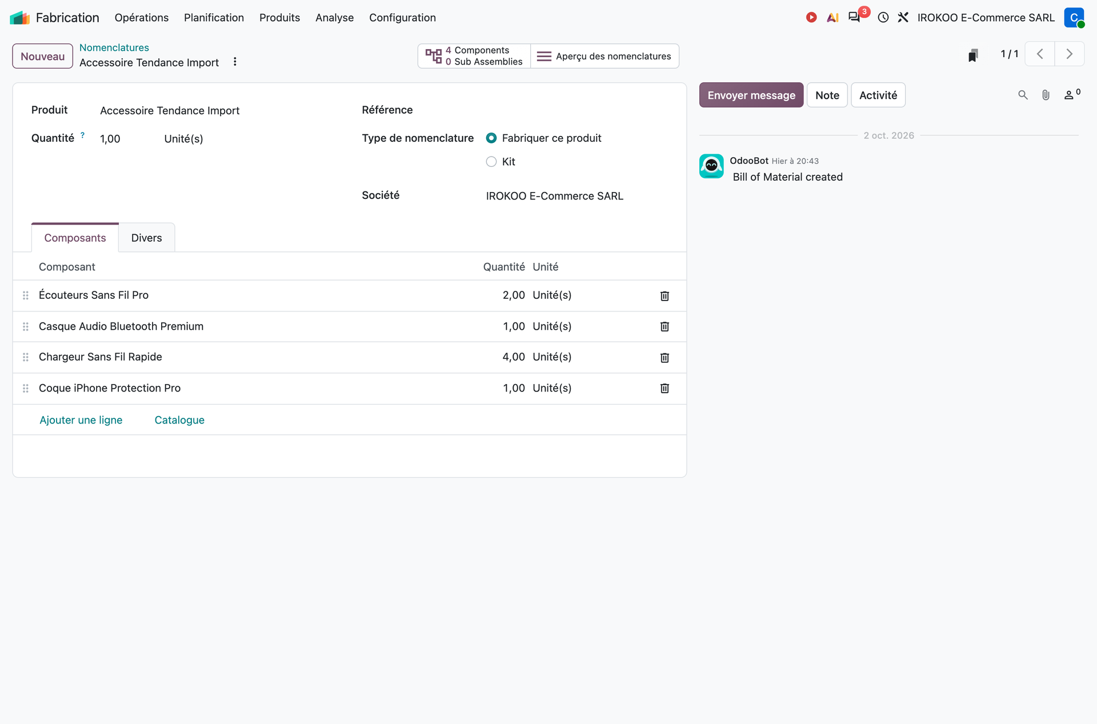Go to the next record with the right chevron

point(1070,54)
